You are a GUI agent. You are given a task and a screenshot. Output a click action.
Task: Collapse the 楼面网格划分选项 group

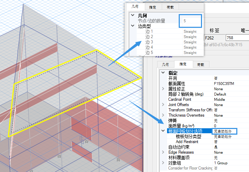click(163, 131)
